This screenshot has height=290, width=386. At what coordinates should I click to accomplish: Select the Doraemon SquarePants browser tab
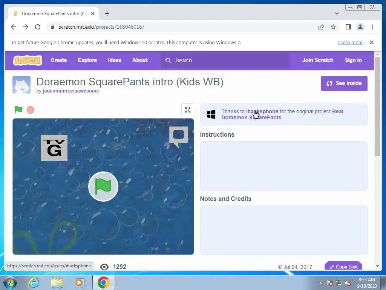pyautogui.click(x=54, y=14)
